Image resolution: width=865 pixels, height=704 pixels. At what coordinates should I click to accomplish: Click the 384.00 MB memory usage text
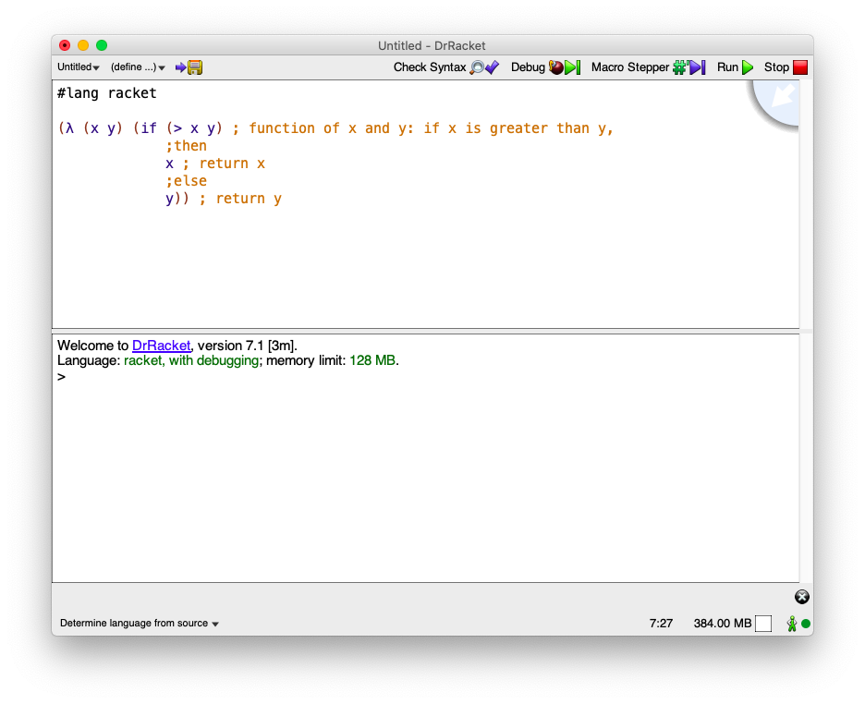tap(722, 624)
